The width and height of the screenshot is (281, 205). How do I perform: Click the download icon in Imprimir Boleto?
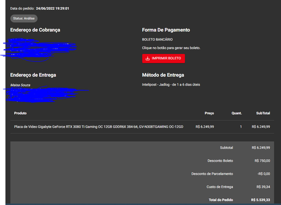(x=148, y=58)
